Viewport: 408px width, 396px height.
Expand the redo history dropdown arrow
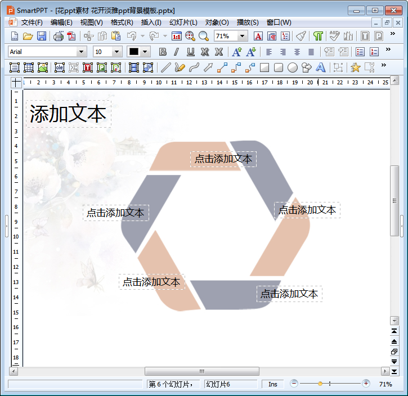click(x=165, y=36)
